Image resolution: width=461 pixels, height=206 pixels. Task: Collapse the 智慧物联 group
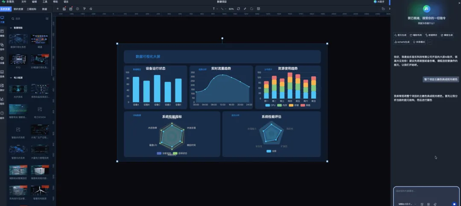coord(11,28)
